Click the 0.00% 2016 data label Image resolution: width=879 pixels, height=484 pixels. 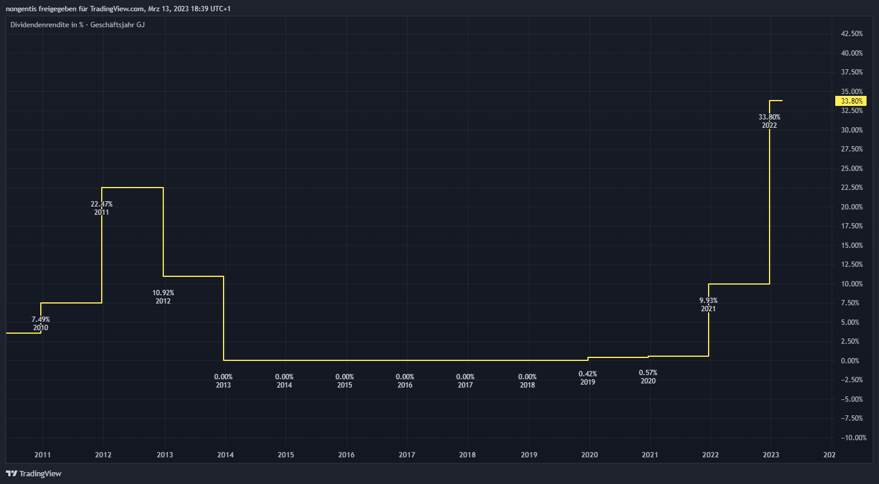pyautogui.click(x=405, y=381)
